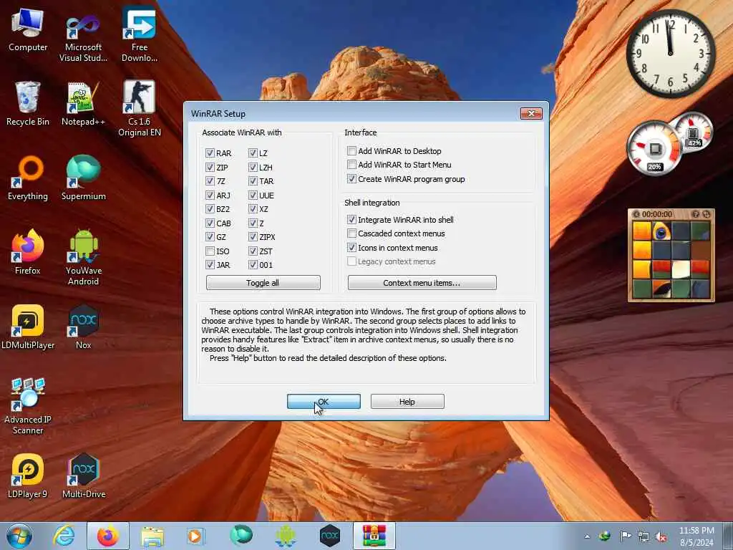The width and height of the screenshot is (733, 550).
Task: Toggle the LZH association checkbox
Action: (253, 167)
